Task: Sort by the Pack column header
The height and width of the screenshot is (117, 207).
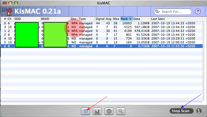Action: tap(126, 19)
